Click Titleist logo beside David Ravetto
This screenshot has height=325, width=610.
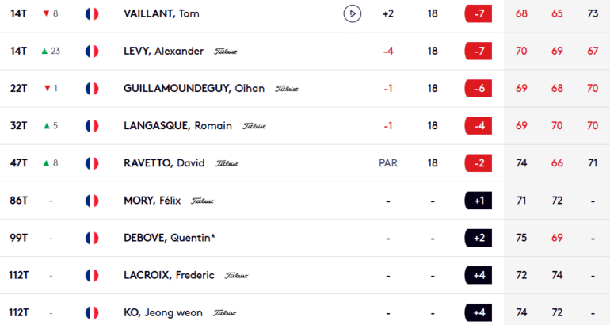pyautogui.click(x=227, y=163)
